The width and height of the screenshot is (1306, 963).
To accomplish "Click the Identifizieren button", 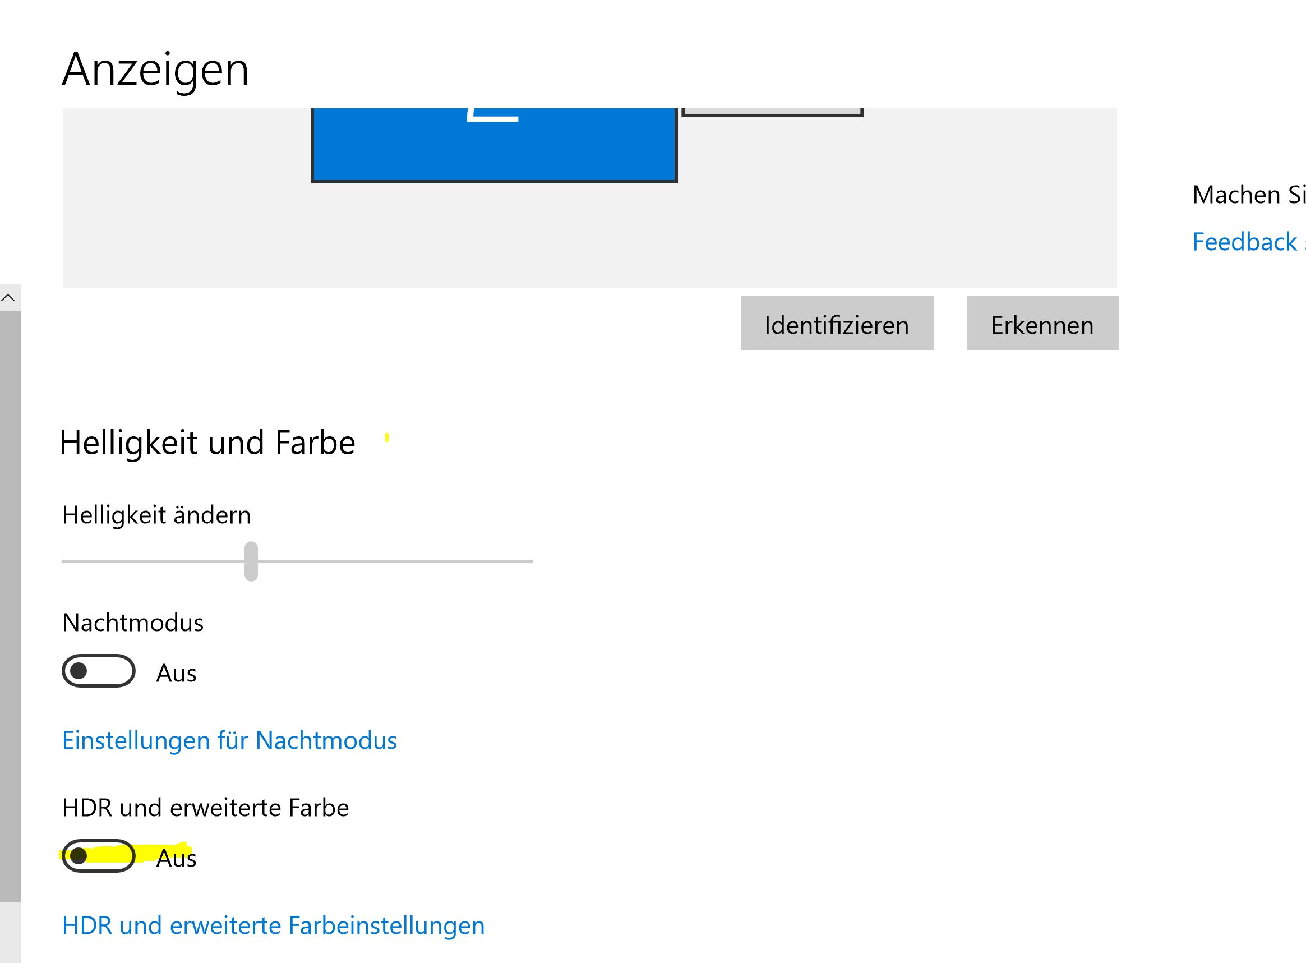I will pos(836,324).
